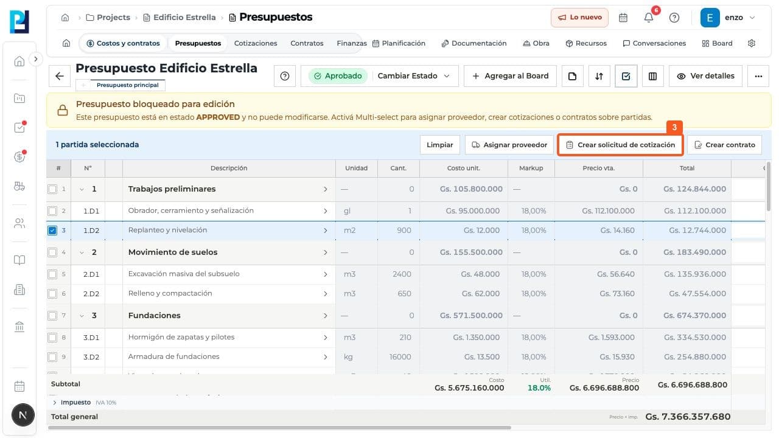Tick the Relleno y compactación checkbox
Viewport: 779px width, 438px height.
point(52,294)
